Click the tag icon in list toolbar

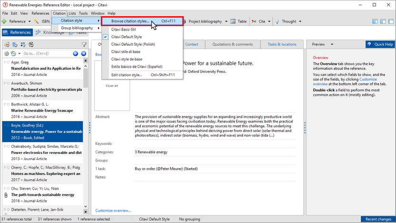(7, 45)
